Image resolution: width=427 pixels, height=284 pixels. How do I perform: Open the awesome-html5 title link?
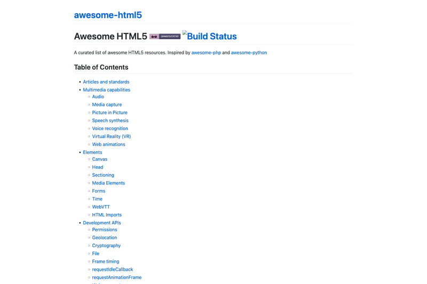(108, 15)
